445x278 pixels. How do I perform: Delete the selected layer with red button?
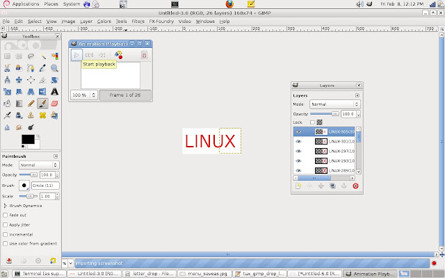[x=355, y=186]
